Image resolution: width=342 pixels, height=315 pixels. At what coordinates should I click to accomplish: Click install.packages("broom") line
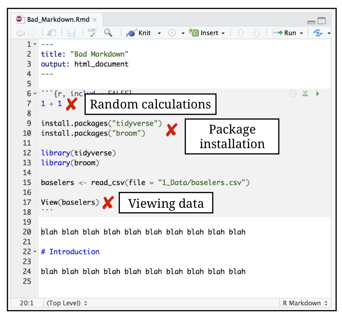[x=93, y=133]
